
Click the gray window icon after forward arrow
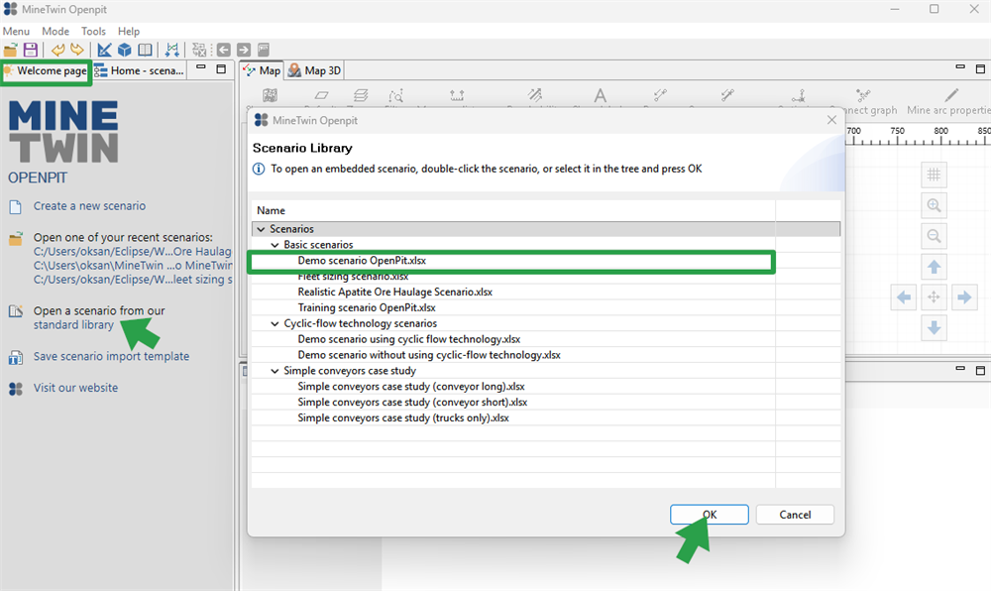(x=264, y=50)
